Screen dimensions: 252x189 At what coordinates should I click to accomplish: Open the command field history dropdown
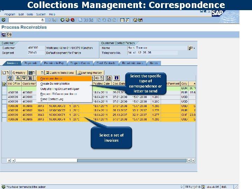(x=43, y=20)
